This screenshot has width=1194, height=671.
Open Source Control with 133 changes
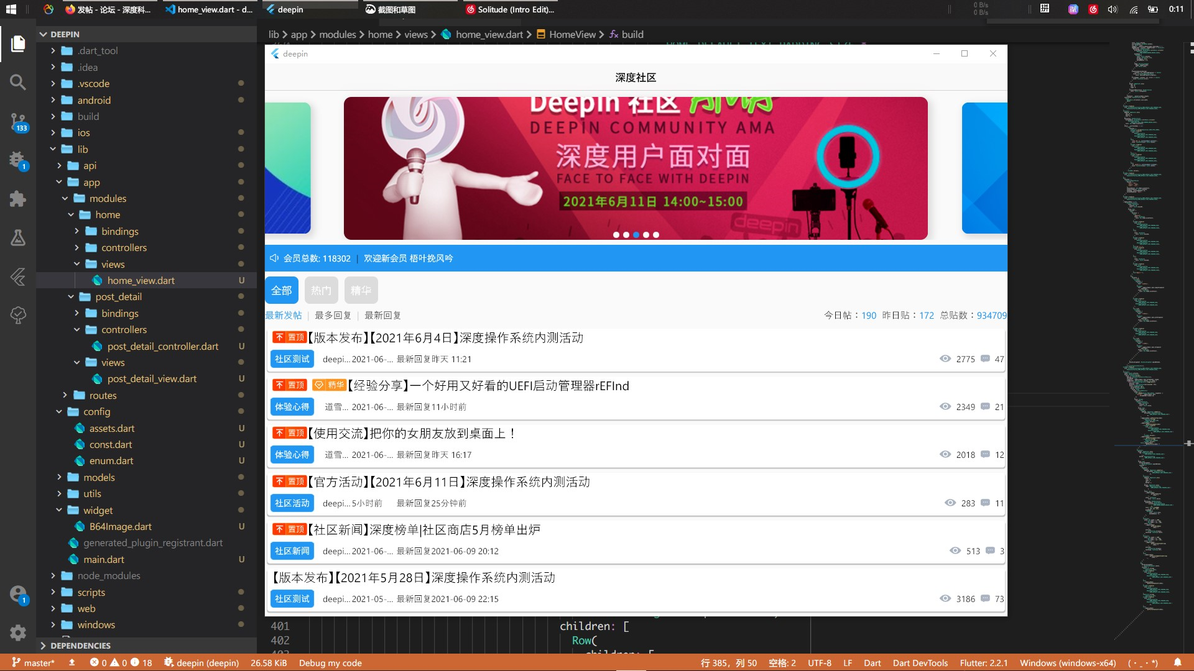tap(18, 122)
